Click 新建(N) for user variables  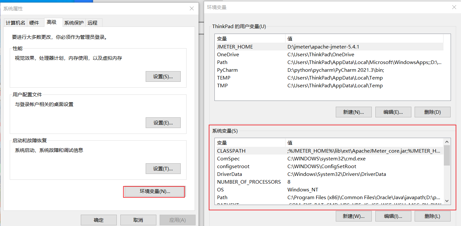click(354, 112)
